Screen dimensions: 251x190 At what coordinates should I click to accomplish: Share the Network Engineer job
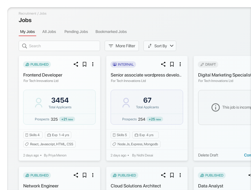pos(76,175)
